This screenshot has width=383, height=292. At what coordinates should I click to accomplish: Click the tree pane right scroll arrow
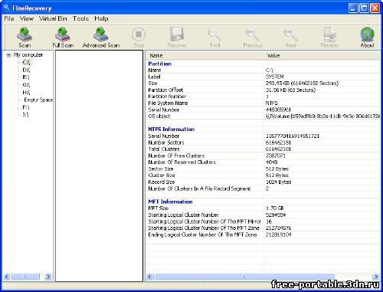click(x=48, y=277)
